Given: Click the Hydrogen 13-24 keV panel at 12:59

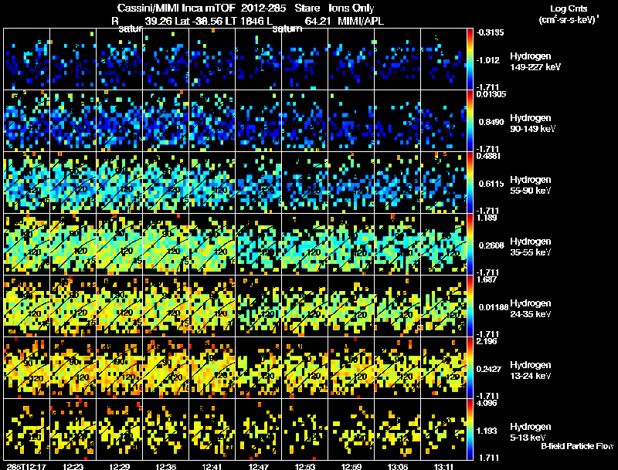Looking at the screenshot, I should point(351,368).
